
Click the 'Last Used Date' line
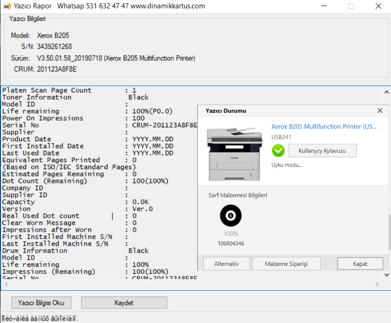(88, 153)
